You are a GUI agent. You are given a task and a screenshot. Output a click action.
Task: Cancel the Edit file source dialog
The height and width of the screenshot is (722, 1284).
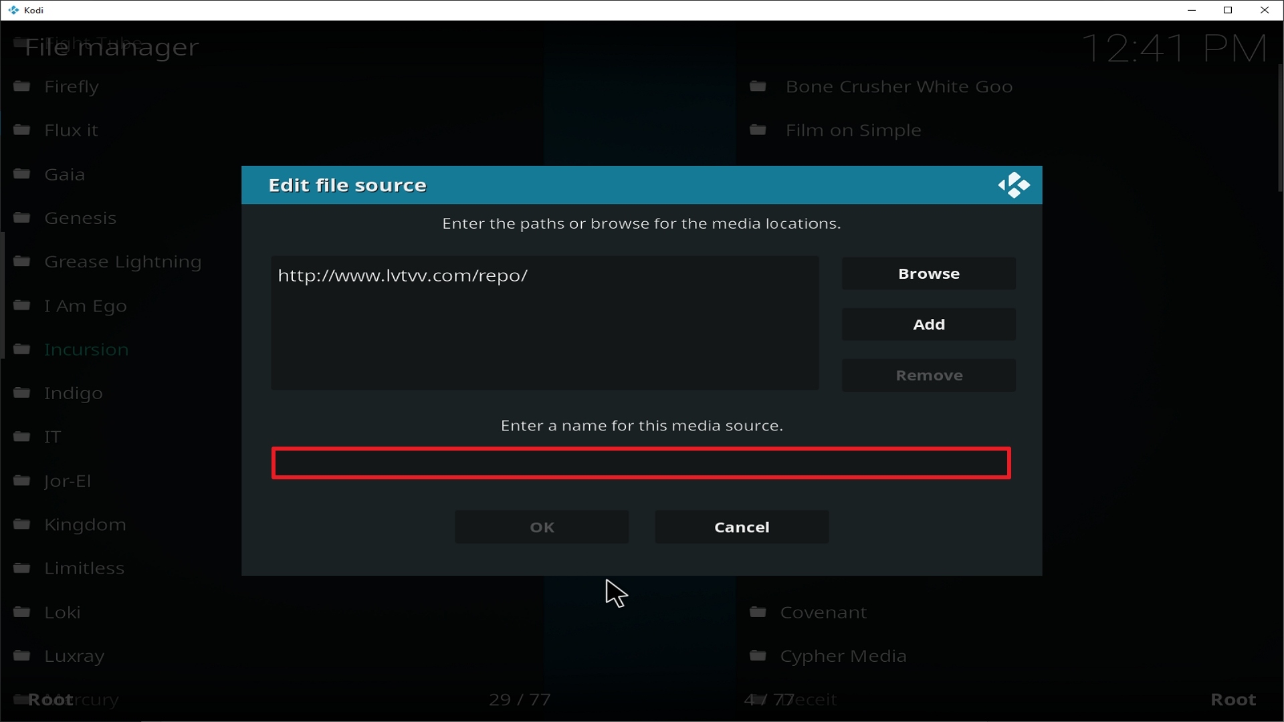(x=742, y=527)
